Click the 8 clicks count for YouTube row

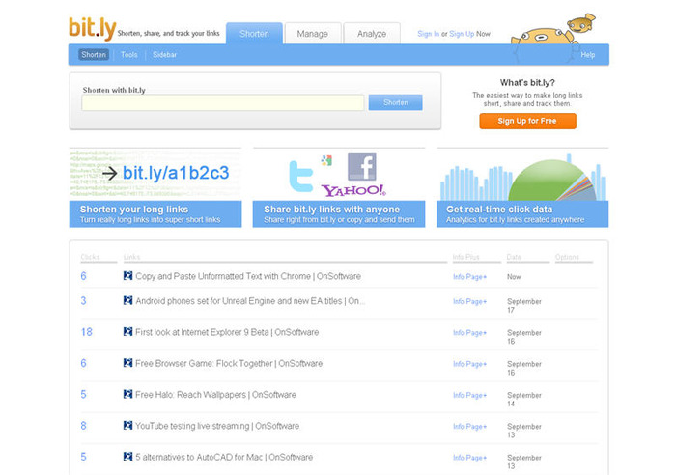point(83,426)
